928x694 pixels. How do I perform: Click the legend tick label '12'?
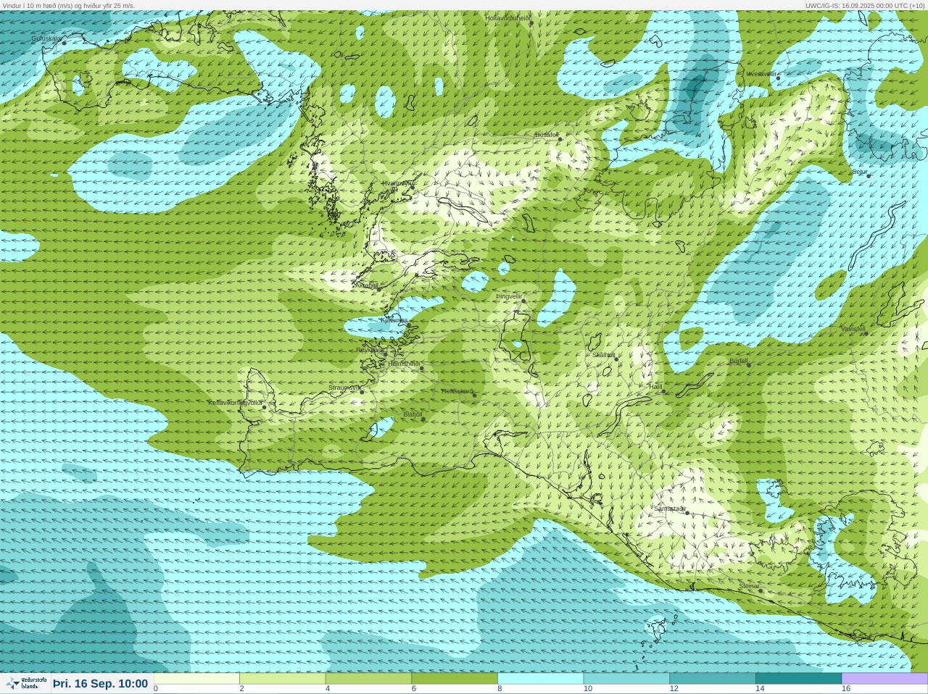click(674, 689)
